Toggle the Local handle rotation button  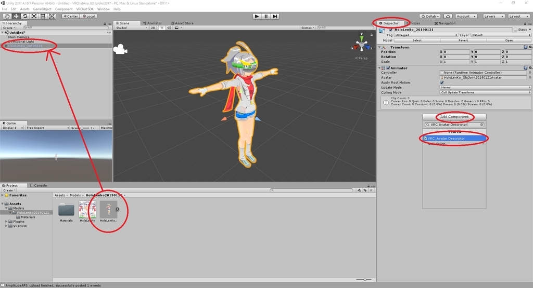click(x=88, y=16)
